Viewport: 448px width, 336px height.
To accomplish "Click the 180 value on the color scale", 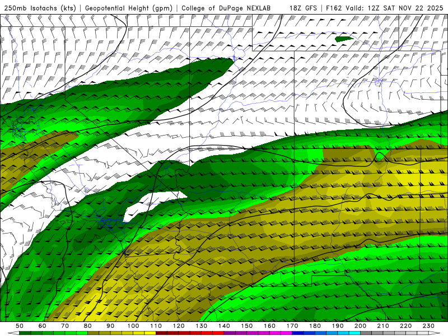I will pyautogui.click(x=315, y=326).
